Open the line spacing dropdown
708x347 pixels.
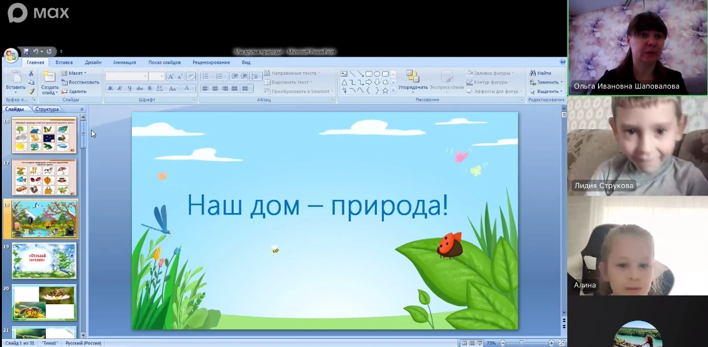[x=256, y=76]
